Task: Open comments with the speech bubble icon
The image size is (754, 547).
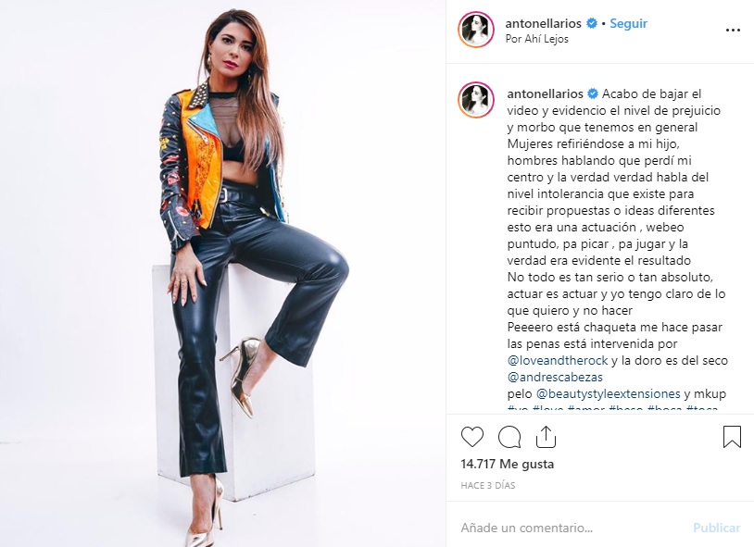Action: (x=509, y=437)
